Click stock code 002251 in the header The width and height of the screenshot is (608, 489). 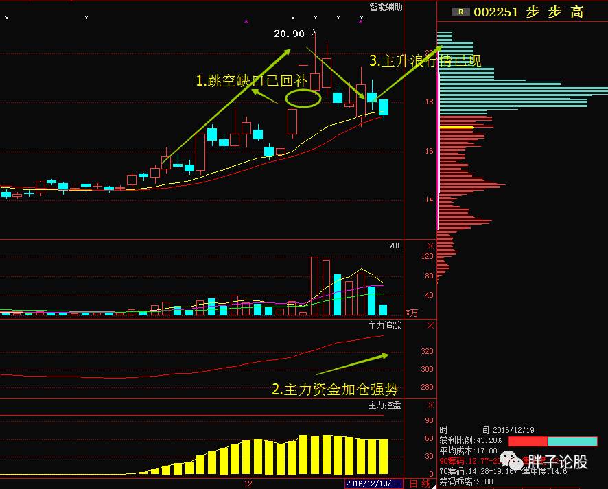pyautogui.click(x=496, y=12)
